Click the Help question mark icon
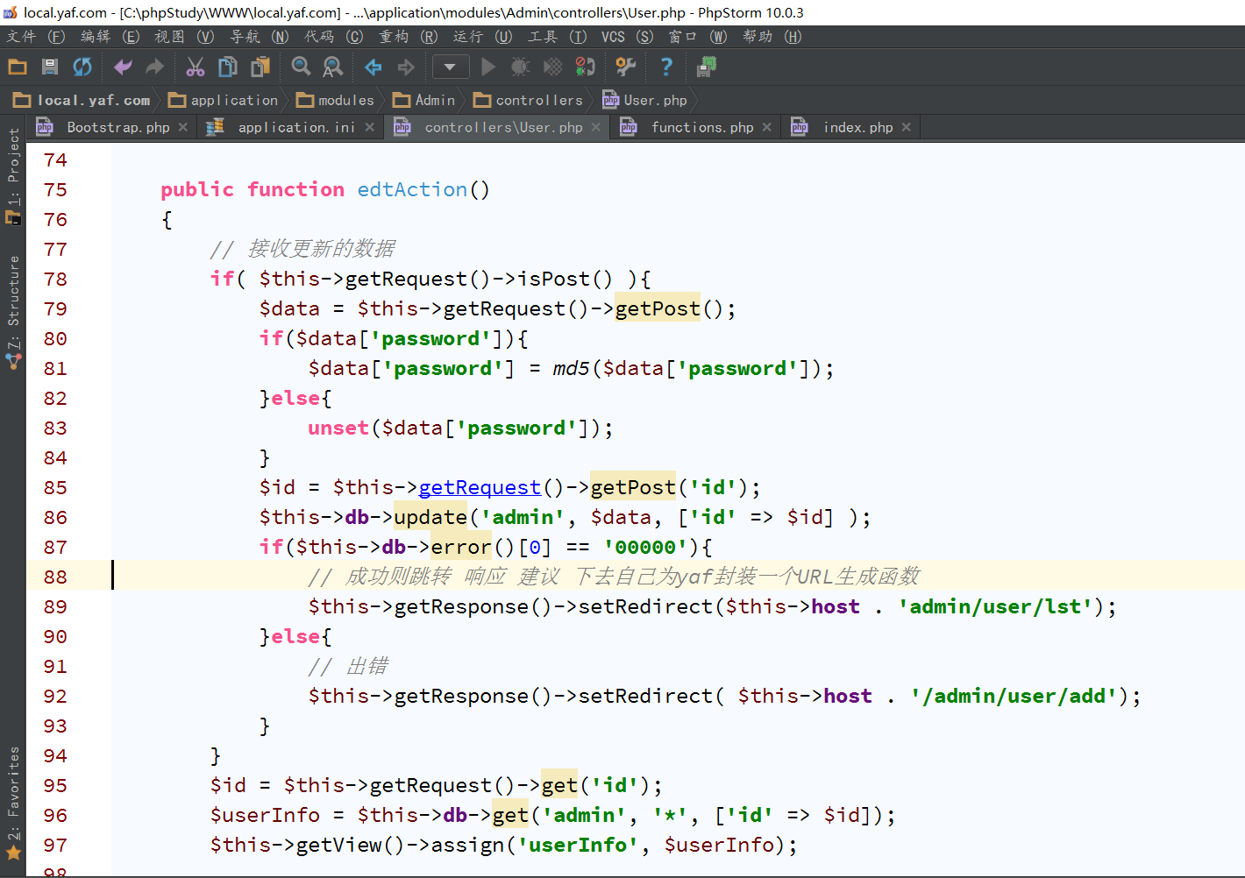Image resolution: width=1245 pixels, height=878 pixels. (x=666, y=67)
